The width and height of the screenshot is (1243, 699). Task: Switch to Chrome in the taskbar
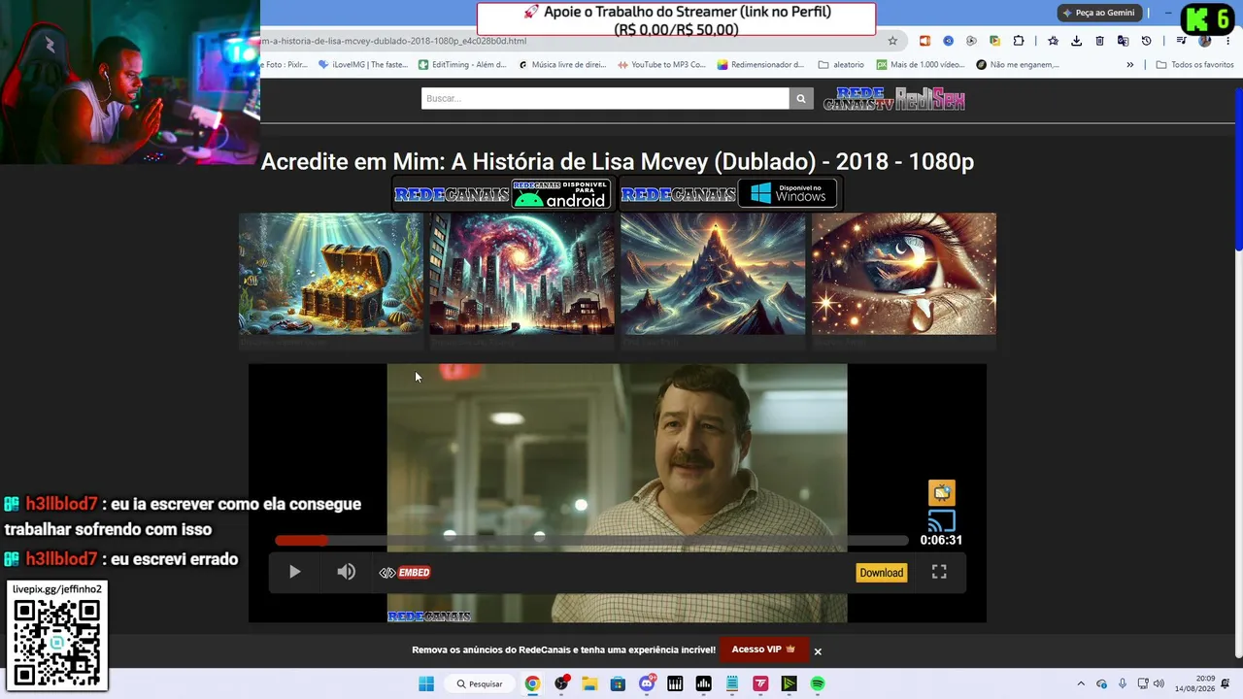(532, 683)
